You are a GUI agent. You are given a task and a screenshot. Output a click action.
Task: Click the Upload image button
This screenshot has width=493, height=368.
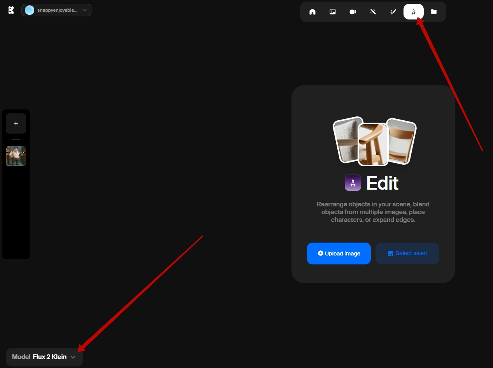pos(339,254)
